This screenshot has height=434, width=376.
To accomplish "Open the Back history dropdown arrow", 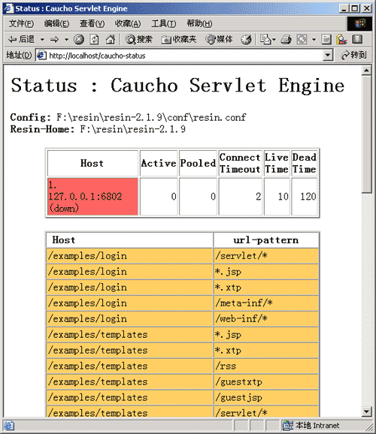I will pyautogui.click(x=42, y=40).
